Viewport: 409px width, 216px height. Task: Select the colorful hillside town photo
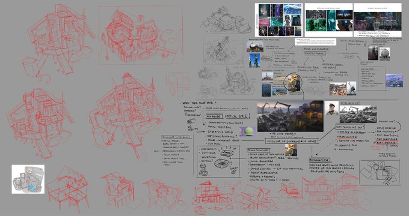(337, 89)
